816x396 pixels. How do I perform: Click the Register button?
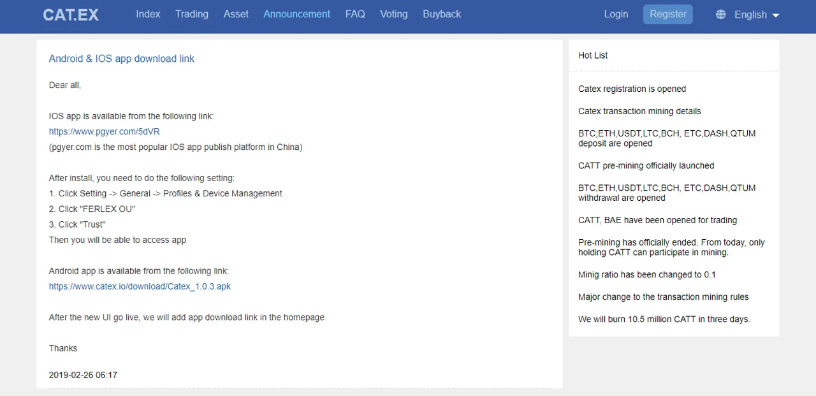pyautogui.click(x=668, y=14)
